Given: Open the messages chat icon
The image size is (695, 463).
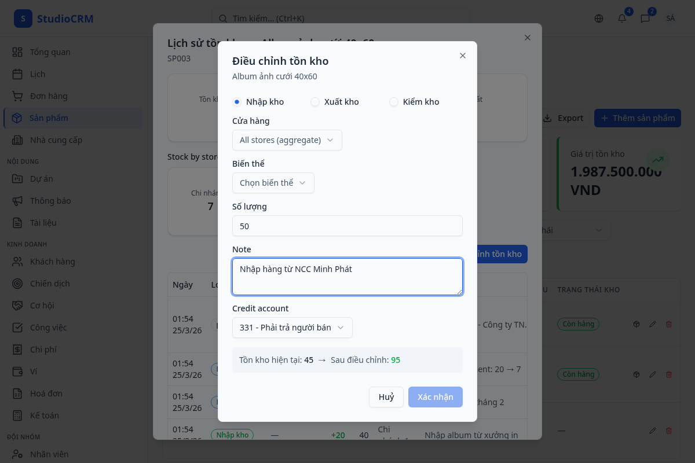Looking at the screenshot, I should coord(645,19).
